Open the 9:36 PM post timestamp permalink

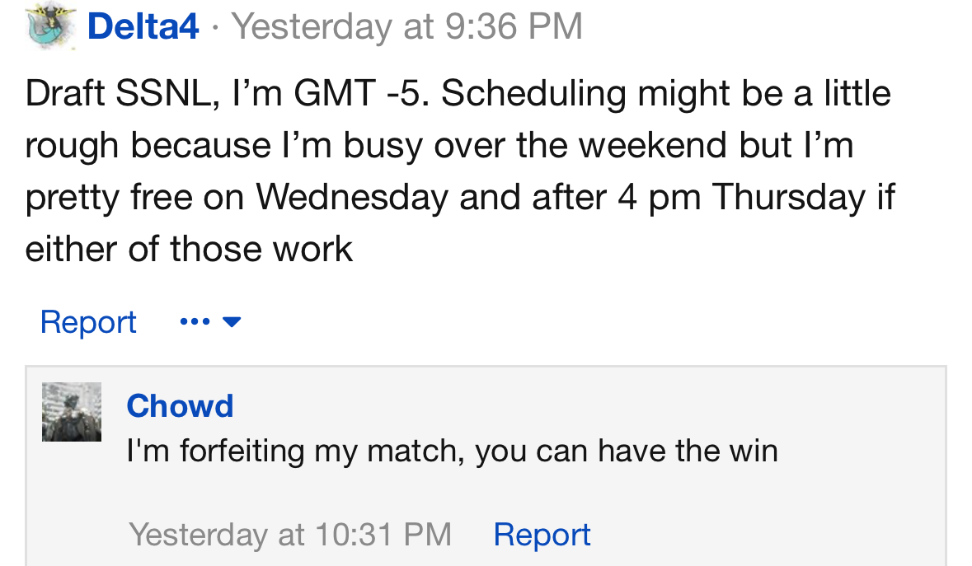coord(407,26)
